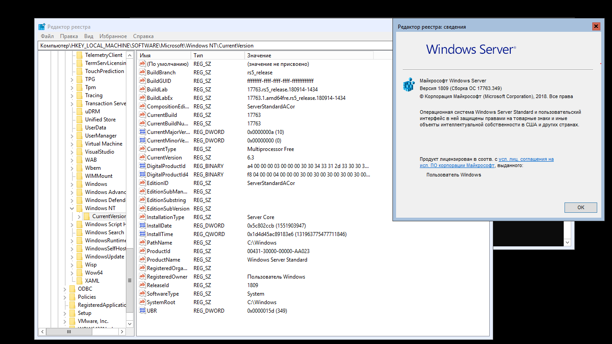This screenshot has height=344, width=612.
Task: Open the Файл menu
Action: pyautogui.click(x=47, y=36)
